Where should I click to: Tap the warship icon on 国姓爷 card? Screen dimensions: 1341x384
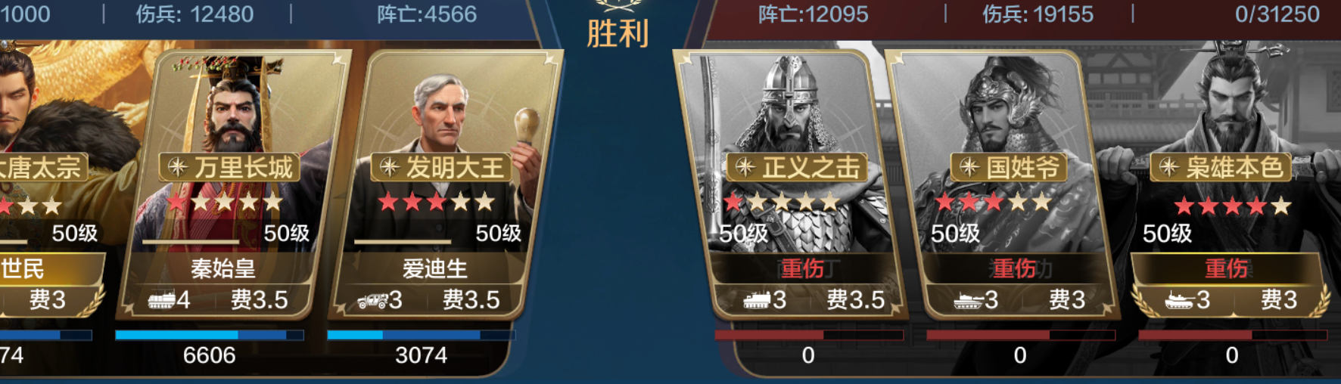coord(969,301)
